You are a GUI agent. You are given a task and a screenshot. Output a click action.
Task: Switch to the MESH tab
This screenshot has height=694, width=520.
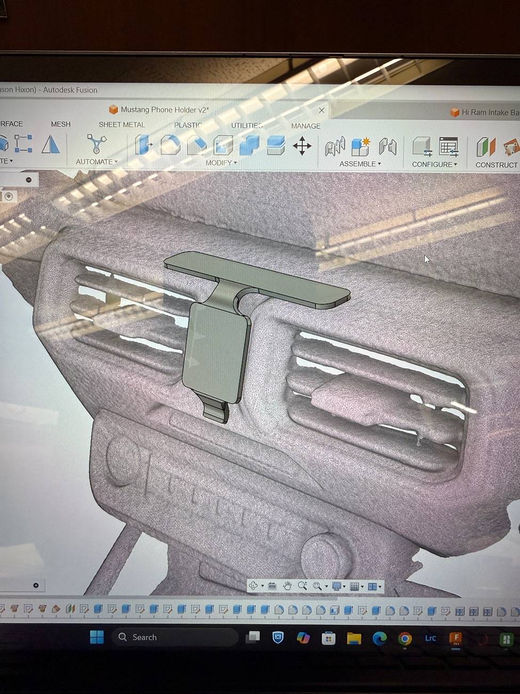coord(61,124)
